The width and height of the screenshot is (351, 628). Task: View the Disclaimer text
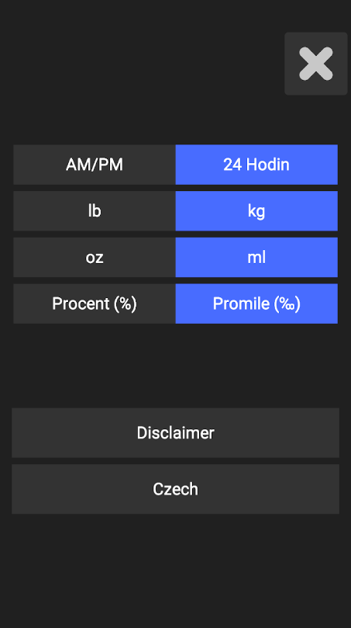tap(175, 433)
